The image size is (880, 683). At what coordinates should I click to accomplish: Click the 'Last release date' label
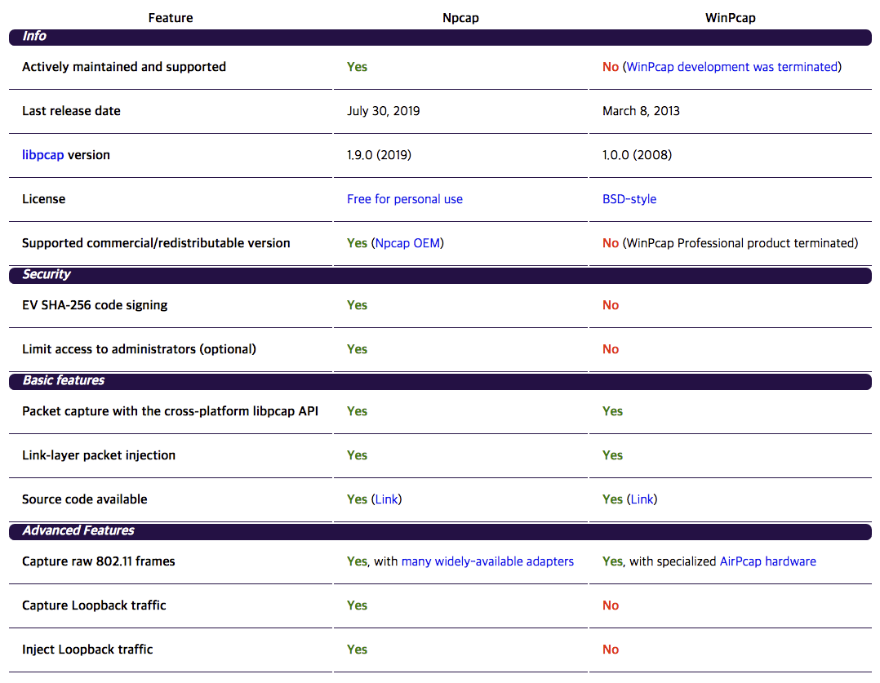coord(71,111)
